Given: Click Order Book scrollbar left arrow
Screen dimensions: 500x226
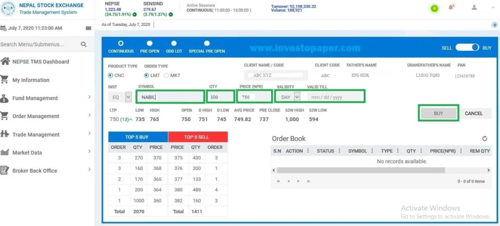Looking at the screenshot, I should tap(273, 170).
